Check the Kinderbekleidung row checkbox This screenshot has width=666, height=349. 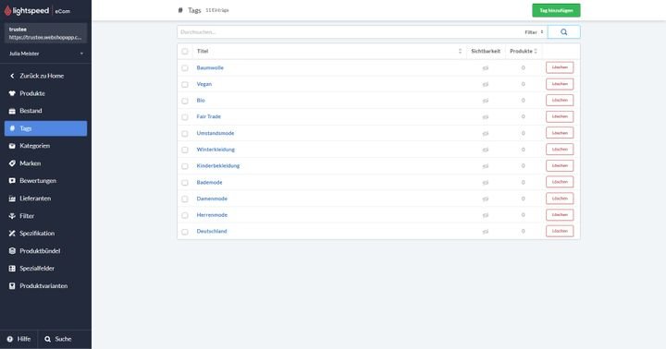[x=185, y=166]
